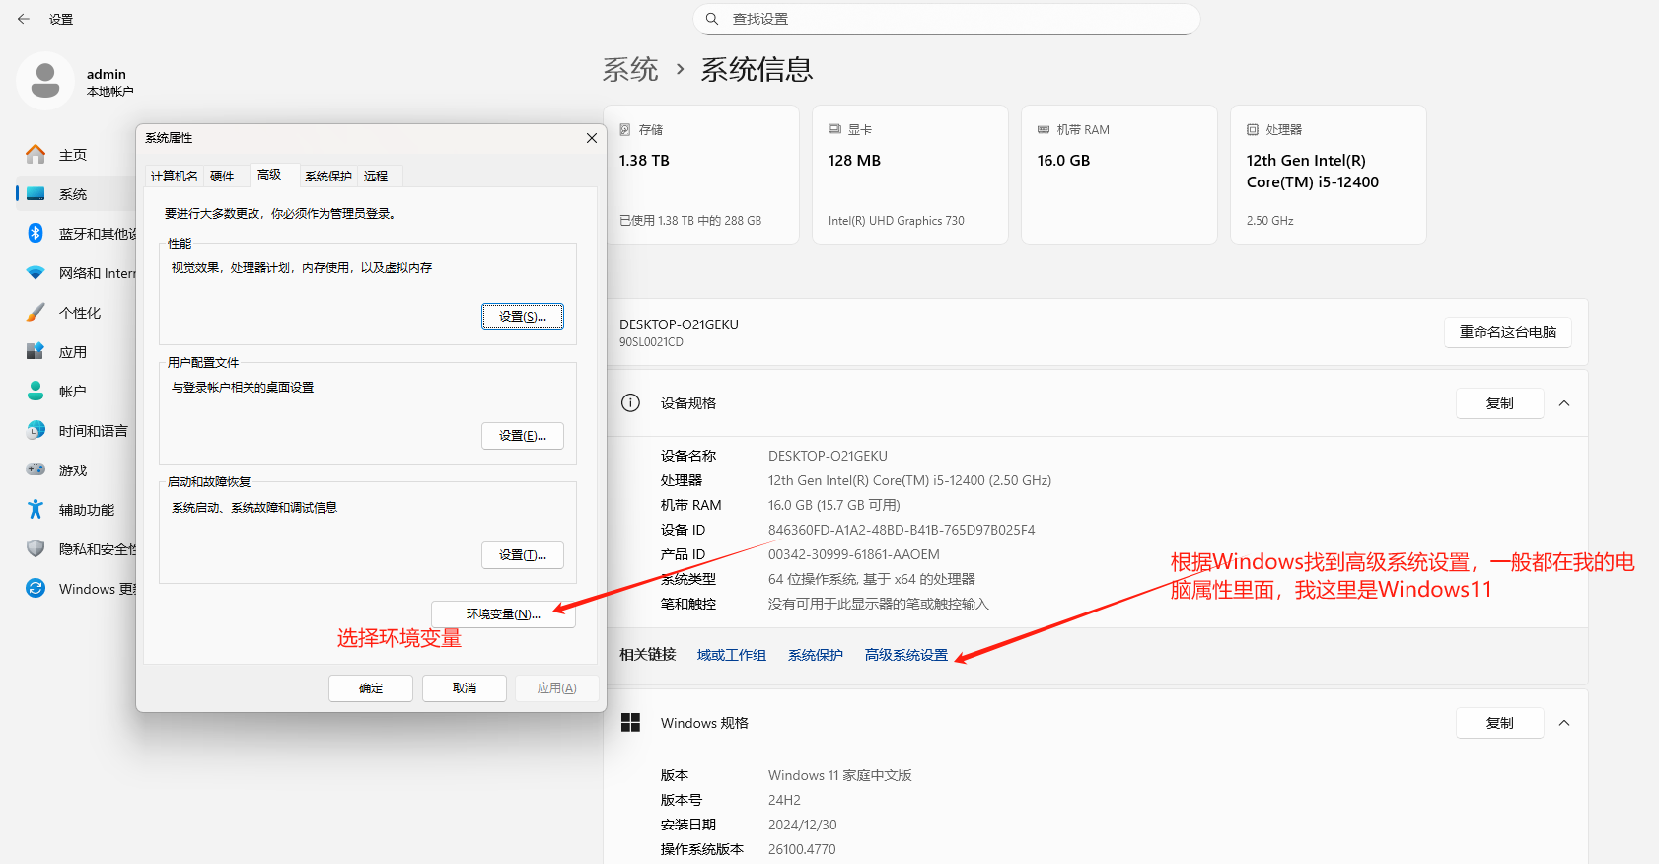Click the 应用(A) button
Viewport: 1659px width, 864px height.
pos(557,688)
